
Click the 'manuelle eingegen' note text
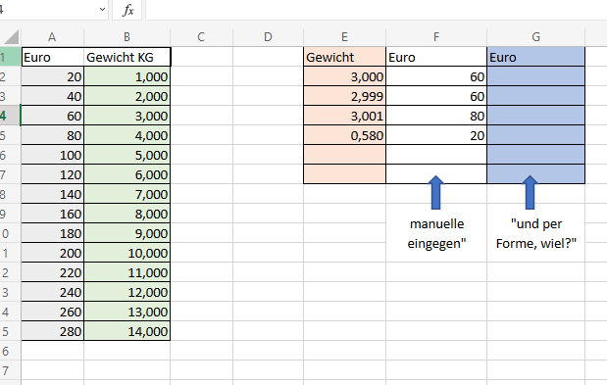(436, 233)
